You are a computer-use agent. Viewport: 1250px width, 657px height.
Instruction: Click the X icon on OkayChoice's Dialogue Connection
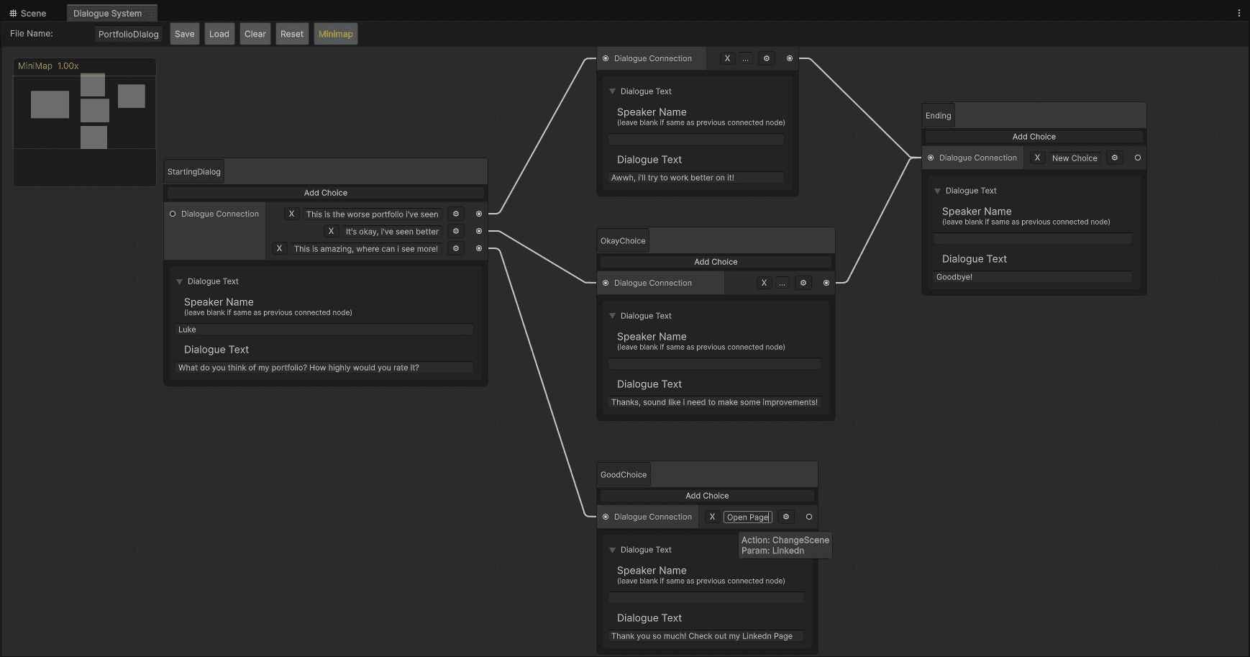click(x=764, y=283)
